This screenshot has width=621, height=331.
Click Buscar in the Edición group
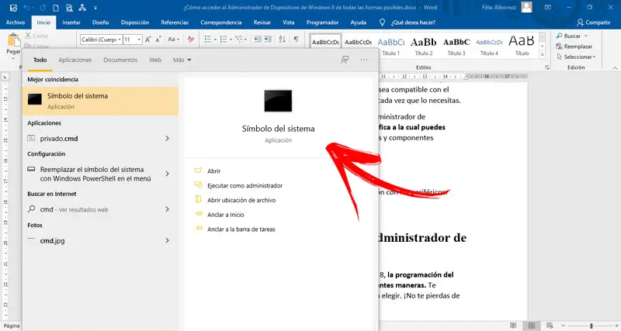[571, 36]
